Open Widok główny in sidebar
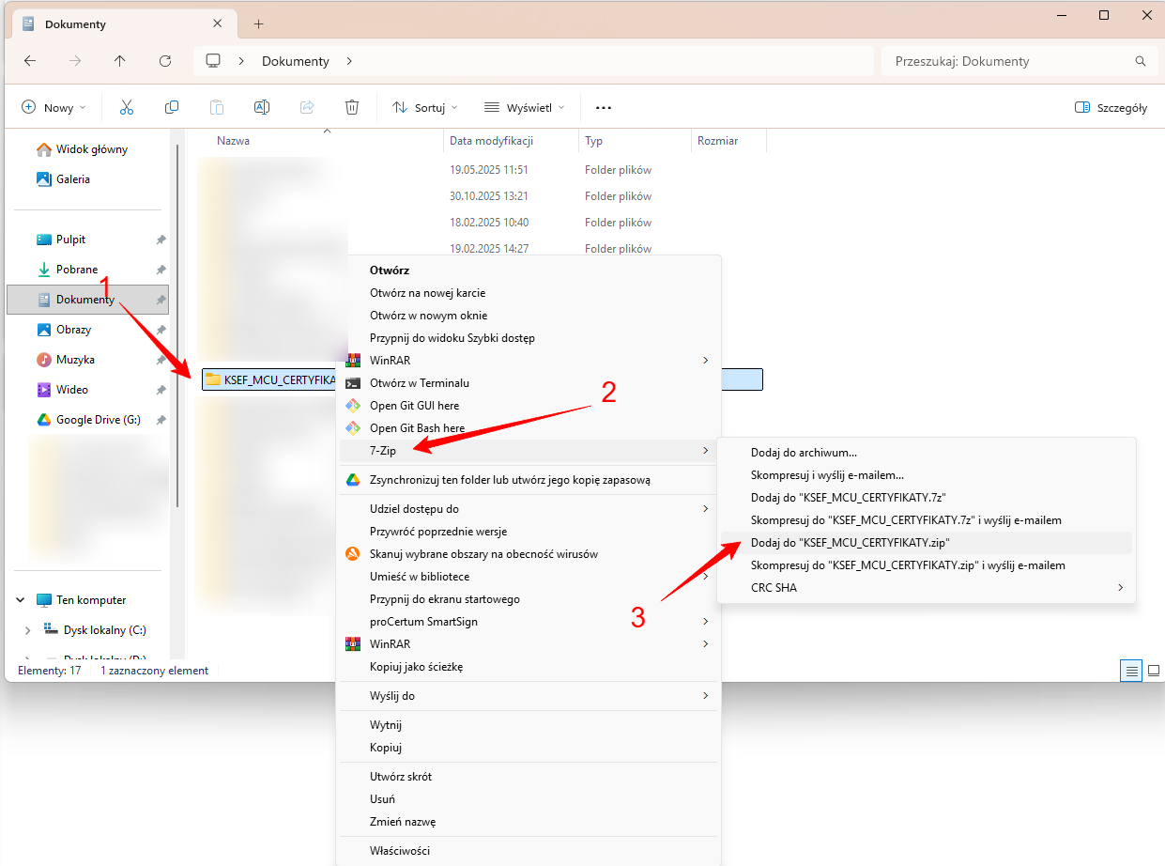The width and height of the screenshot is (1165, 866). point(91,149)
